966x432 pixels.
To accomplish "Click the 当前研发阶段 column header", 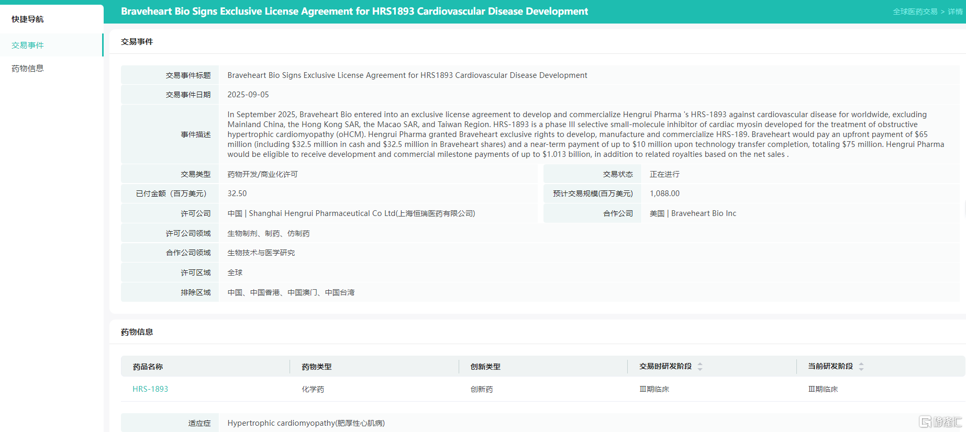I will point(830,367).
